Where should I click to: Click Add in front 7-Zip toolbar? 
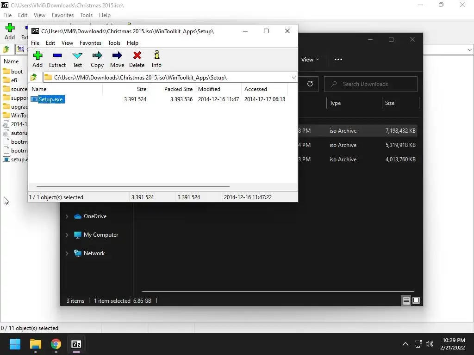[x=37, y=59]
